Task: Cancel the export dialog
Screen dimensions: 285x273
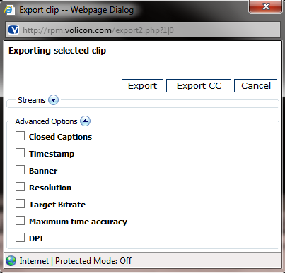Action: (255, 85)
